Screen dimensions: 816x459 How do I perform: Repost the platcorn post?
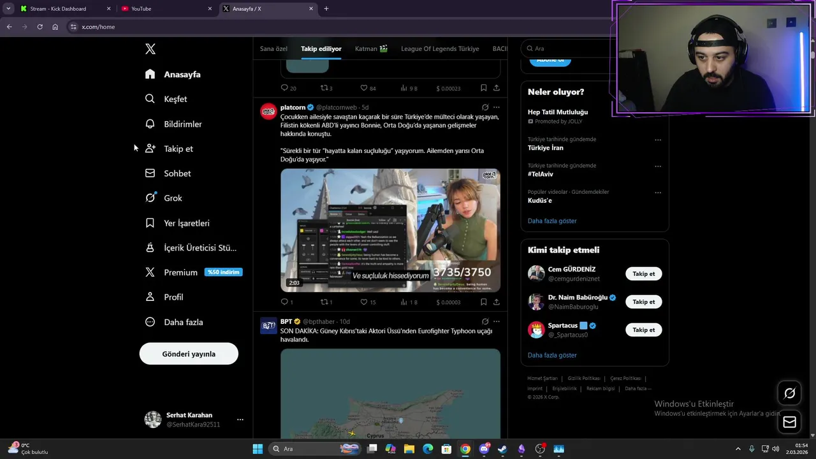click(x=324, y=302)
